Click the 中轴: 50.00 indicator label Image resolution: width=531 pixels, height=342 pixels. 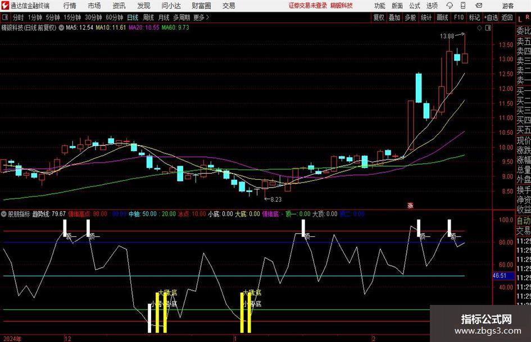coord(143,214)
